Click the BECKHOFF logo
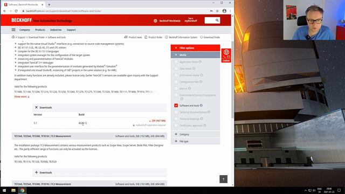The height and width of the screenshot is (194, 345). (22, 20)
